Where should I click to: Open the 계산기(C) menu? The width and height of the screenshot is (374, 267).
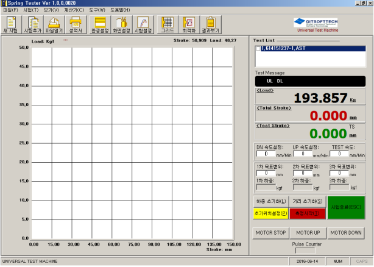[x=74, y=10]
